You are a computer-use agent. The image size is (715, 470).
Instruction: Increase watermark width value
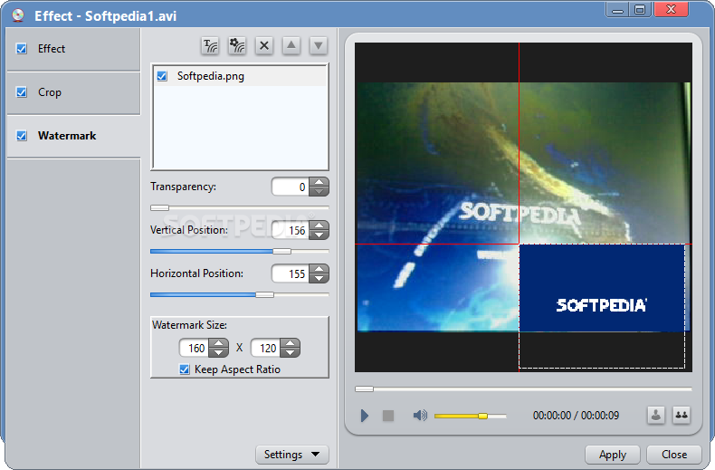219,343
